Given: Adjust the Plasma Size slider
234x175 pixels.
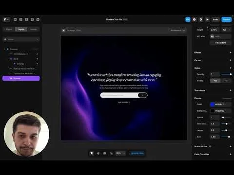Looking at the screenshot, I should tap(226, 137).
